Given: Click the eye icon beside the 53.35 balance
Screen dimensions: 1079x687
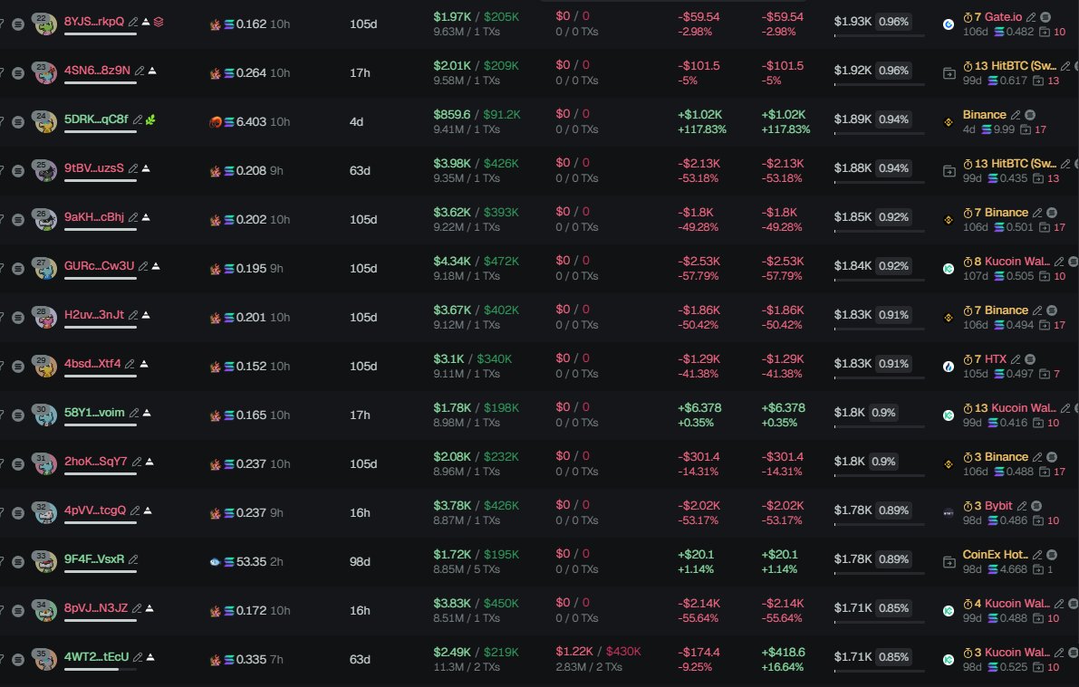Looking at the screenshot, I should tap(215, 562).
